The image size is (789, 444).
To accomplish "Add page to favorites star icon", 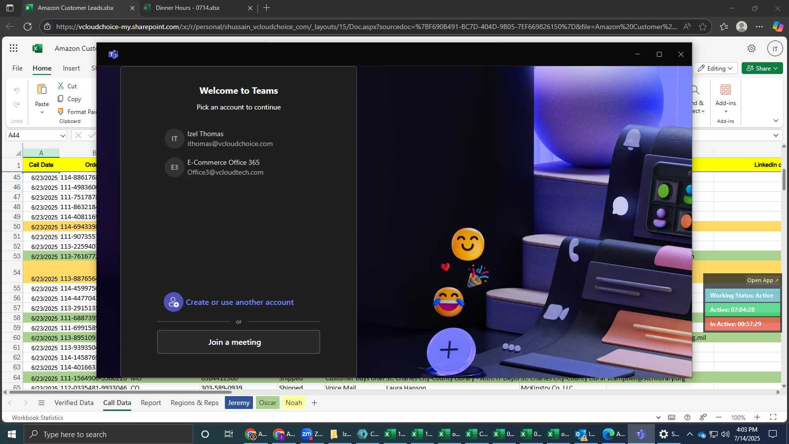I will click(x=703, y=27).
